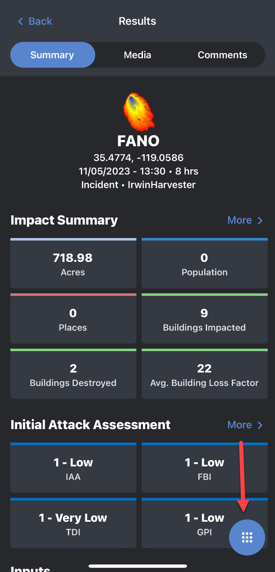The image size is (275, 572).
Task: Open the 718.98 Acres card
Action: [73, 264]
